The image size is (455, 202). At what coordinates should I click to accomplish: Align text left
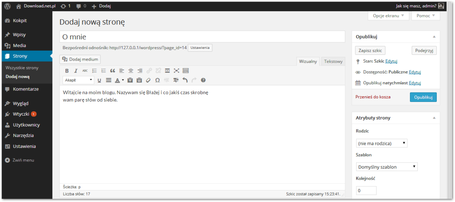pos(122,71)
